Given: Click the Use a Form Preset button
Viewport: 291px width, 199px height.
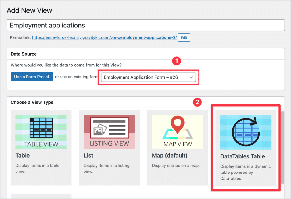Looking at the screenshot, I should pos(32,77).
